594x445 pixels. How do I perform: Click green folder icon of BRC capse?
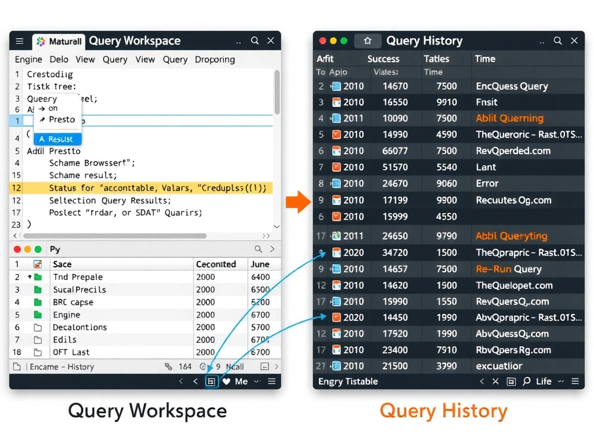pyautogui.click(x=38, y=302)
